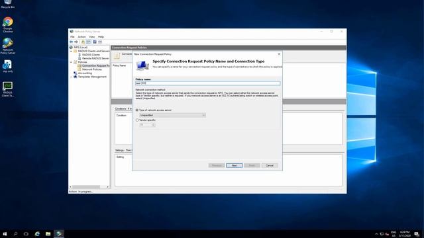Click the console tree scrollbar left arrow

(x=71, y=186)
